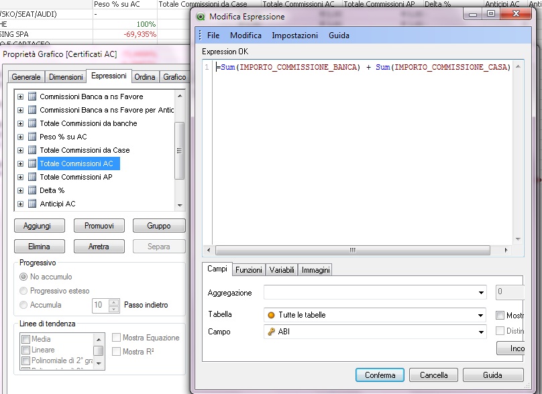542x394 pixels.
Task: Increase the Passo indietro stepper value
Action: [113, 302]
